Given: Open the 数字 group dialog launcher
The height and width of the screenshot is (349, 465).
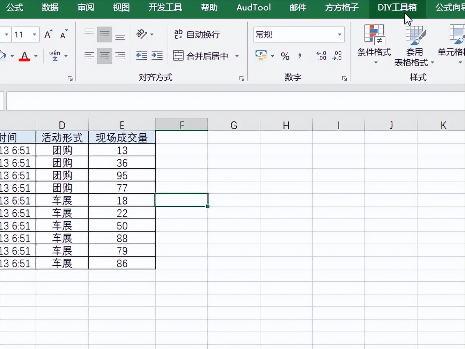Looking at the screenshot, I should pyautogui.click(x=345, y=78).
